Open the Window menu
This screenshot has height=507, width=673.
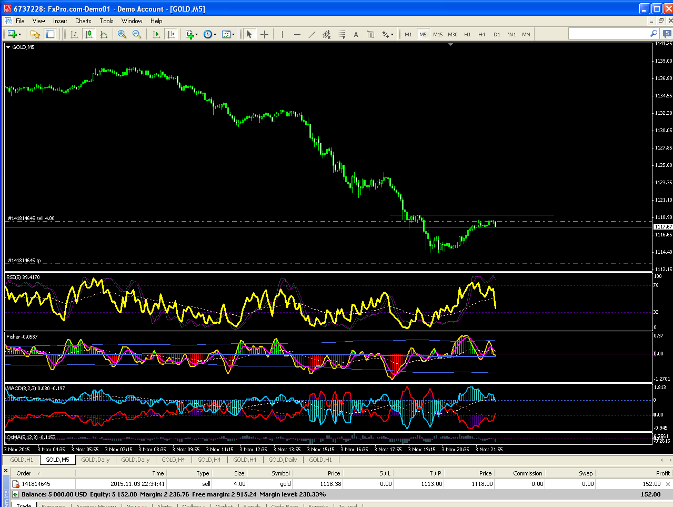[132, 21]
